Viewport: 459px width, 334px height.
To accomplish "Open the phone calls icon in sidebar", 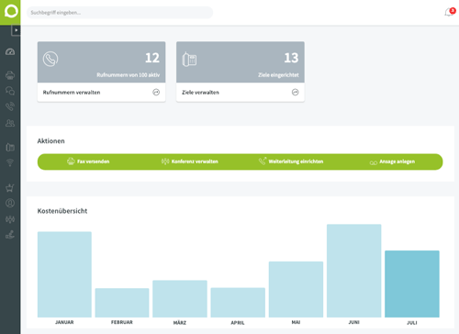I will [x=10, y=106].
